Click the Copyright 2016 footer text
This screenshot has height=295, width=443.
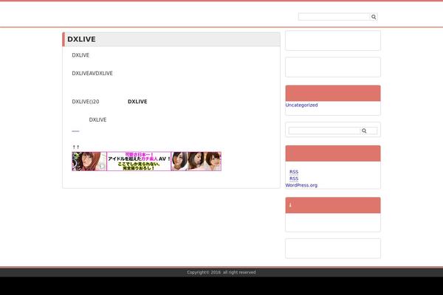click(221, 272)
